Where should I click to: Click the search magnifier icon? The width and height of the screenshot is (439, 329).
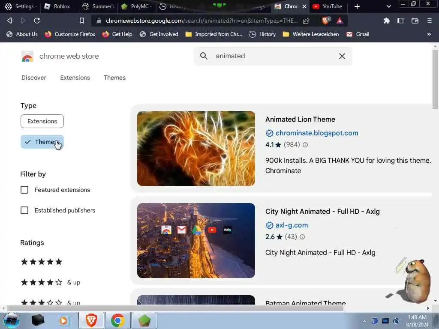(x=204, y=56)
